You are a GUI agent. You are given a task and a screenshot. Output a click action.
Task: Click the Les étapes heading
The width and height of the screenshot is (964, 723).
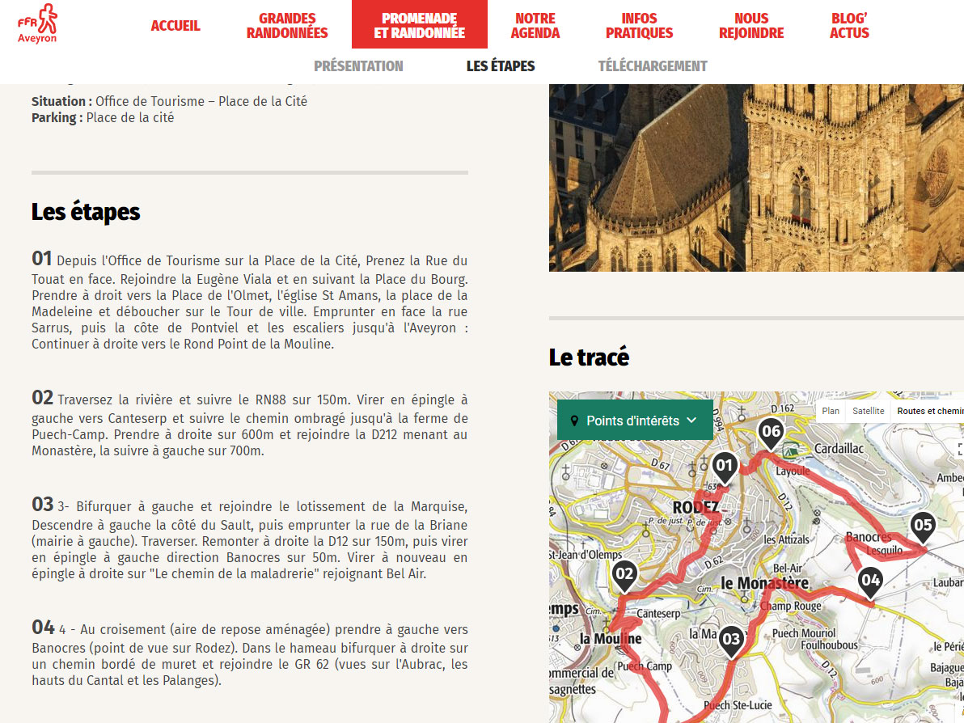click(86, 212)
